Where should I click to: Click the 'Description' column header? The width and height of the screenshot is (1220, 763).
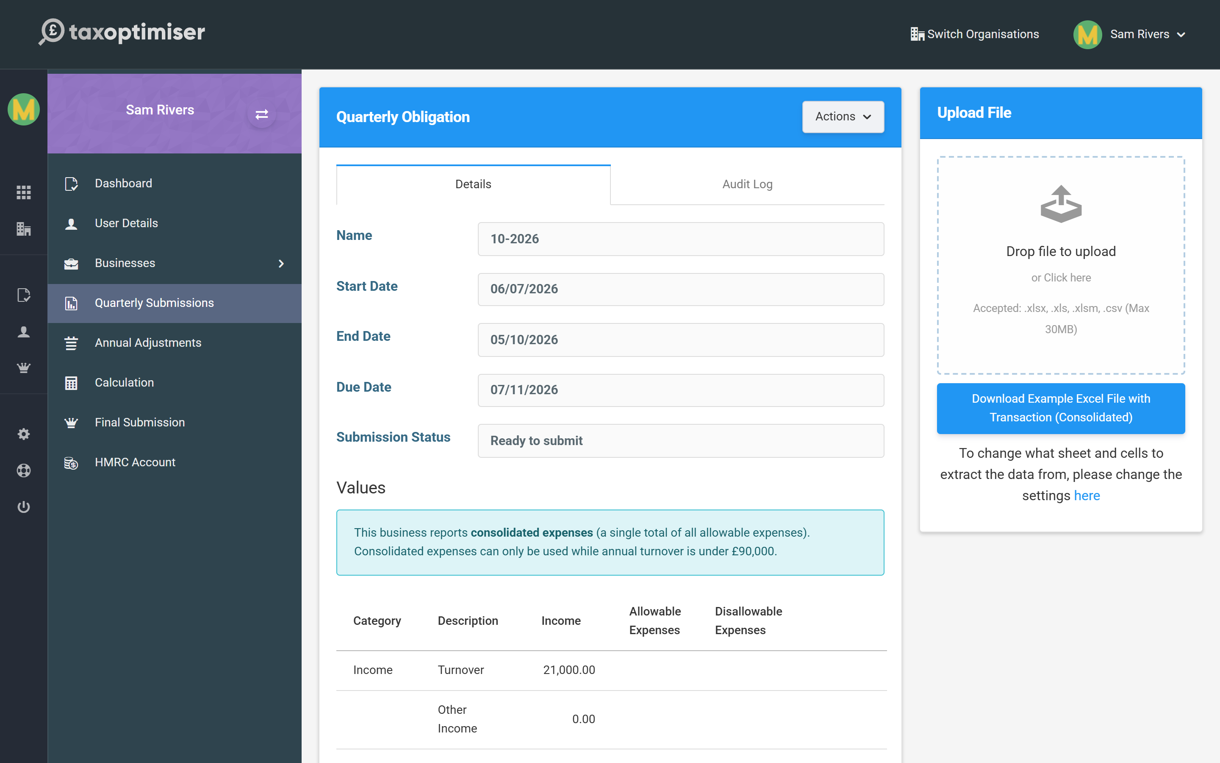point(467,621)
